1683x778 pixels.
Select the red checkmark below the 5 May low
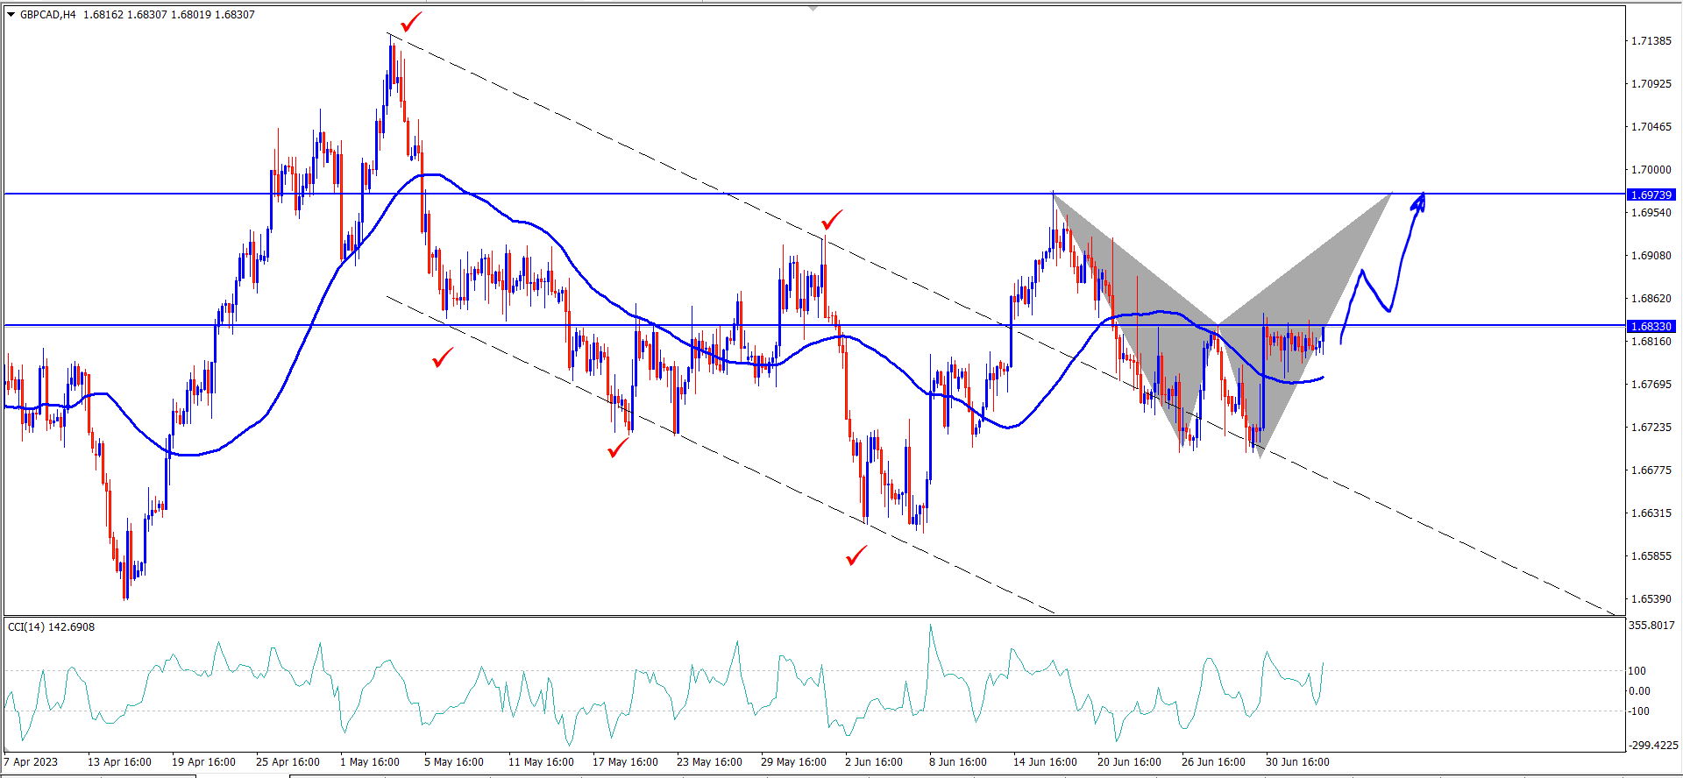(x=444, y=357)
